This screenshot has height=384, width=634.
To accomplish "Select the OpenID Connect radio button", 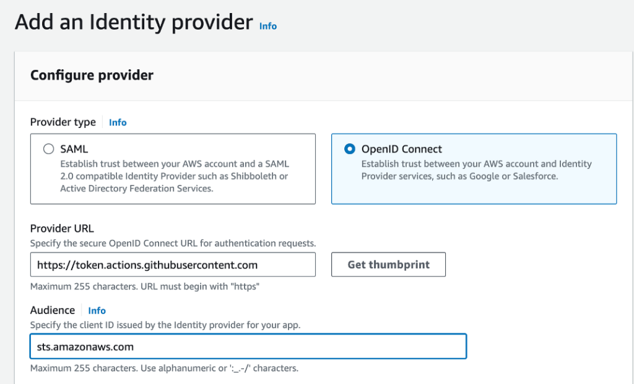I will [x=350, y=149].
